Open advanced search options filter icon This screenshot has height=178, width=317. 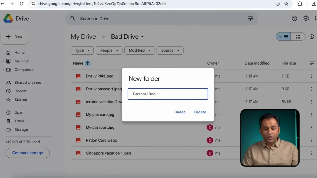[x=250, y=19]
